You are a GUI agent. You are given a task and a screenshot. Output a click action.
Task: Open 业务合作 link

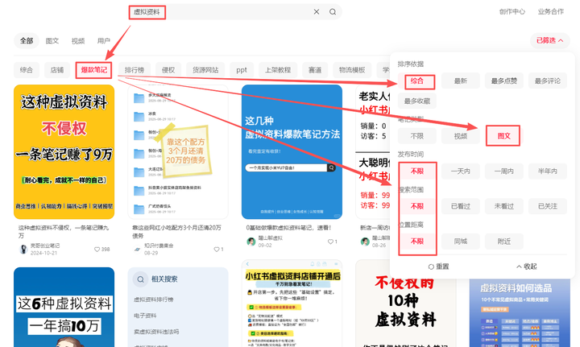tap(551, 12)
